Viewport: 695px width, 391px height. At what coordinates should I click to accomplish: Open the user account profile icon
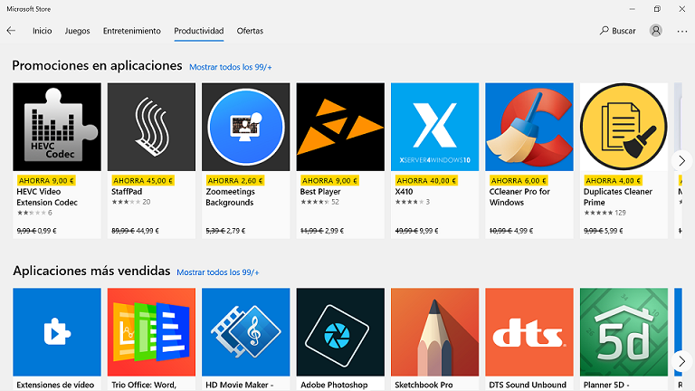(655, 31)
